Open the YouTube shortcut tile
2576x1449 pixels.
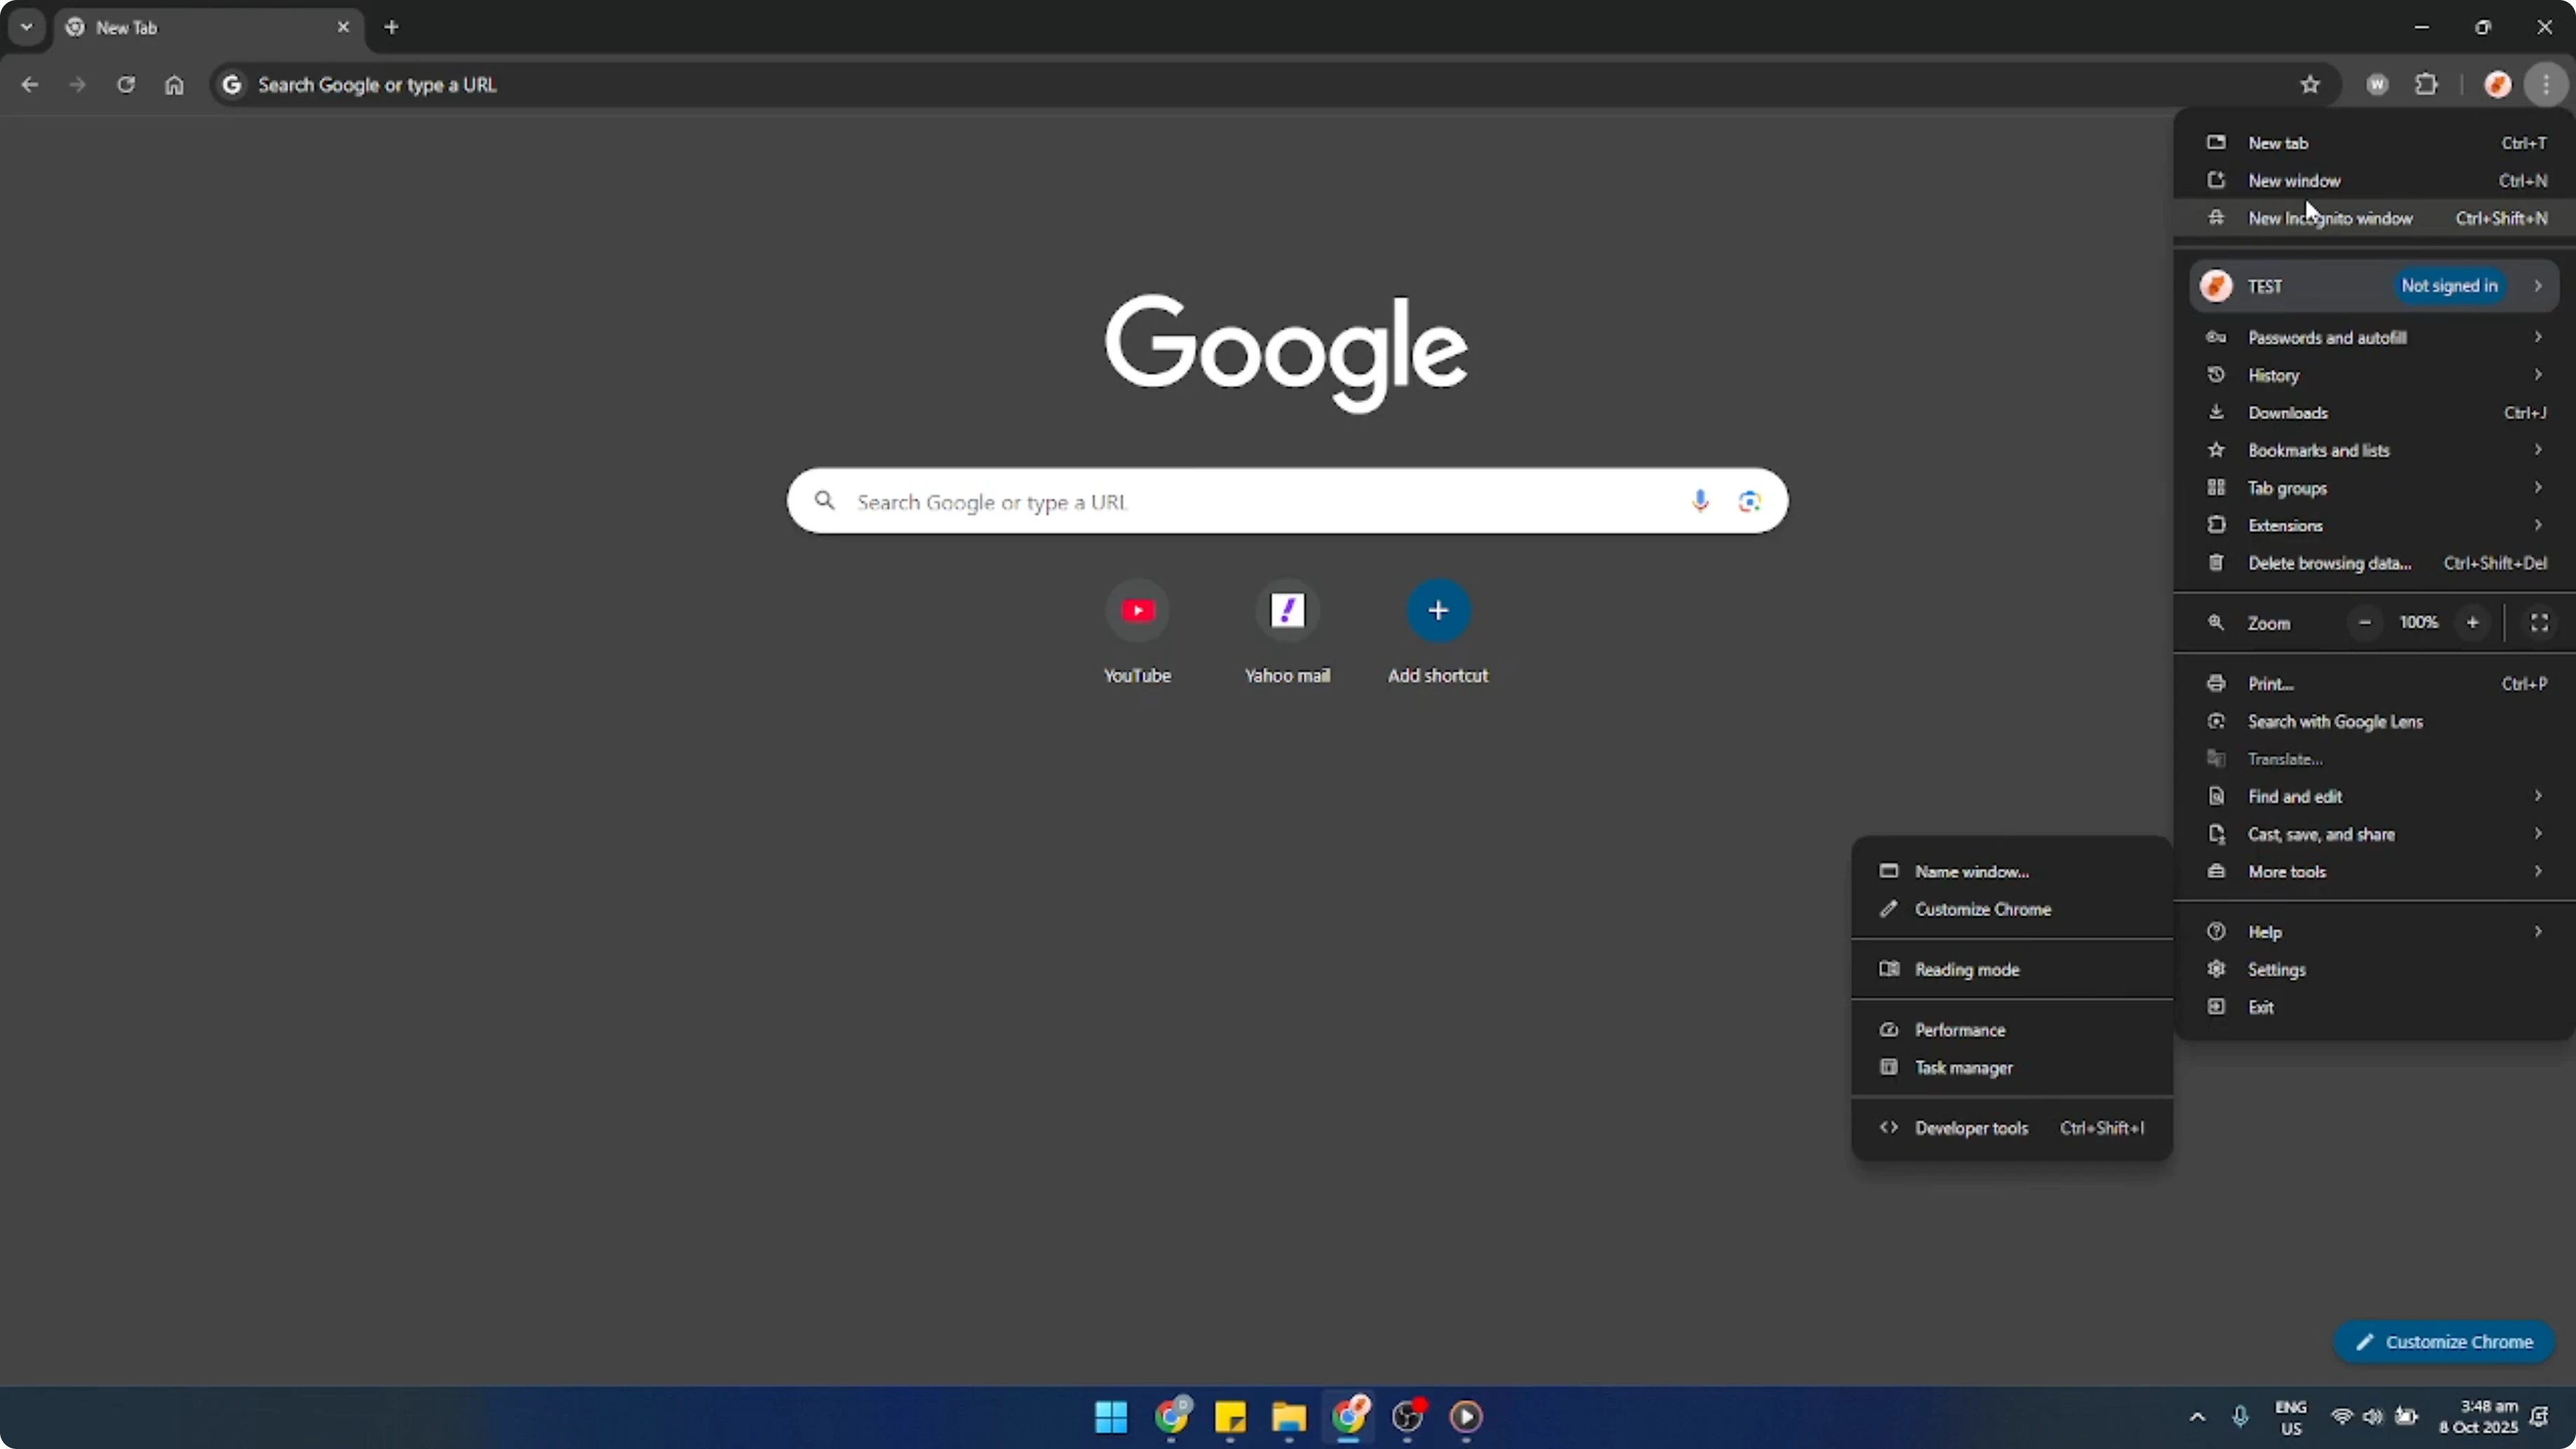point(1137,632)
